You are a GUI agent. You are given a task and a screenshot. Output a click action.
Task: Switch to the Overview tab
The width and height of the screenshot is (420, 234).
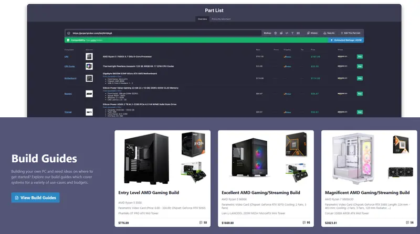click(202, 19)
